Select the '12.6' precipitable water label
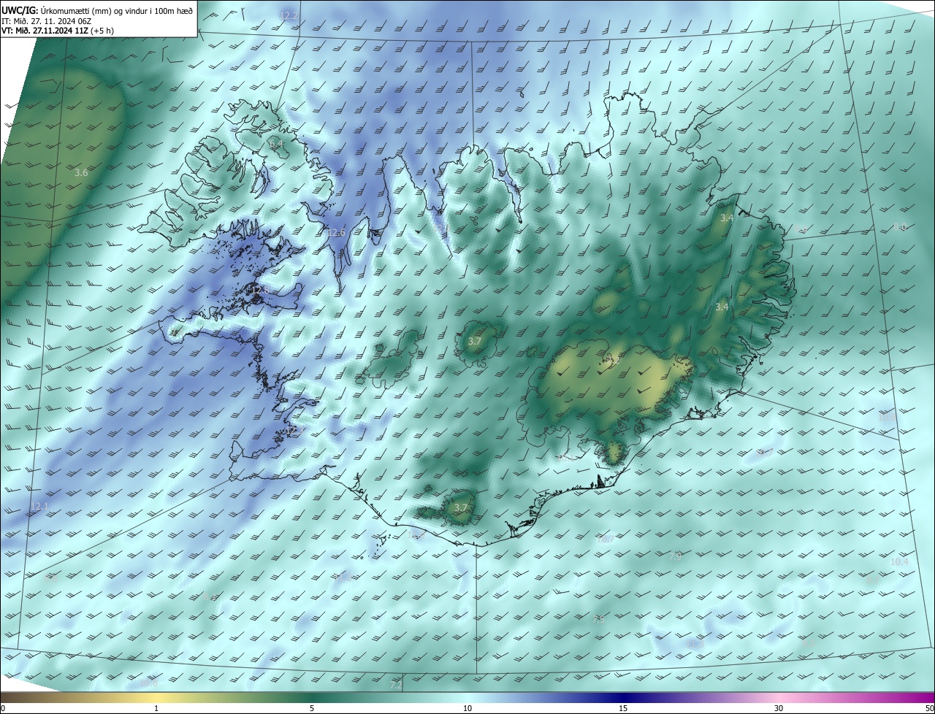 [x=336, y=233]
